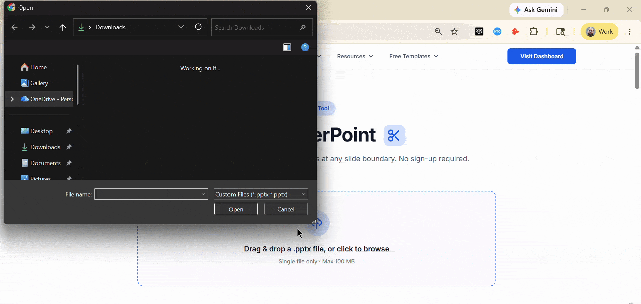Expand the File name dropdown arrow
This screenshot has width=641, height=304.
pos(203,194)
